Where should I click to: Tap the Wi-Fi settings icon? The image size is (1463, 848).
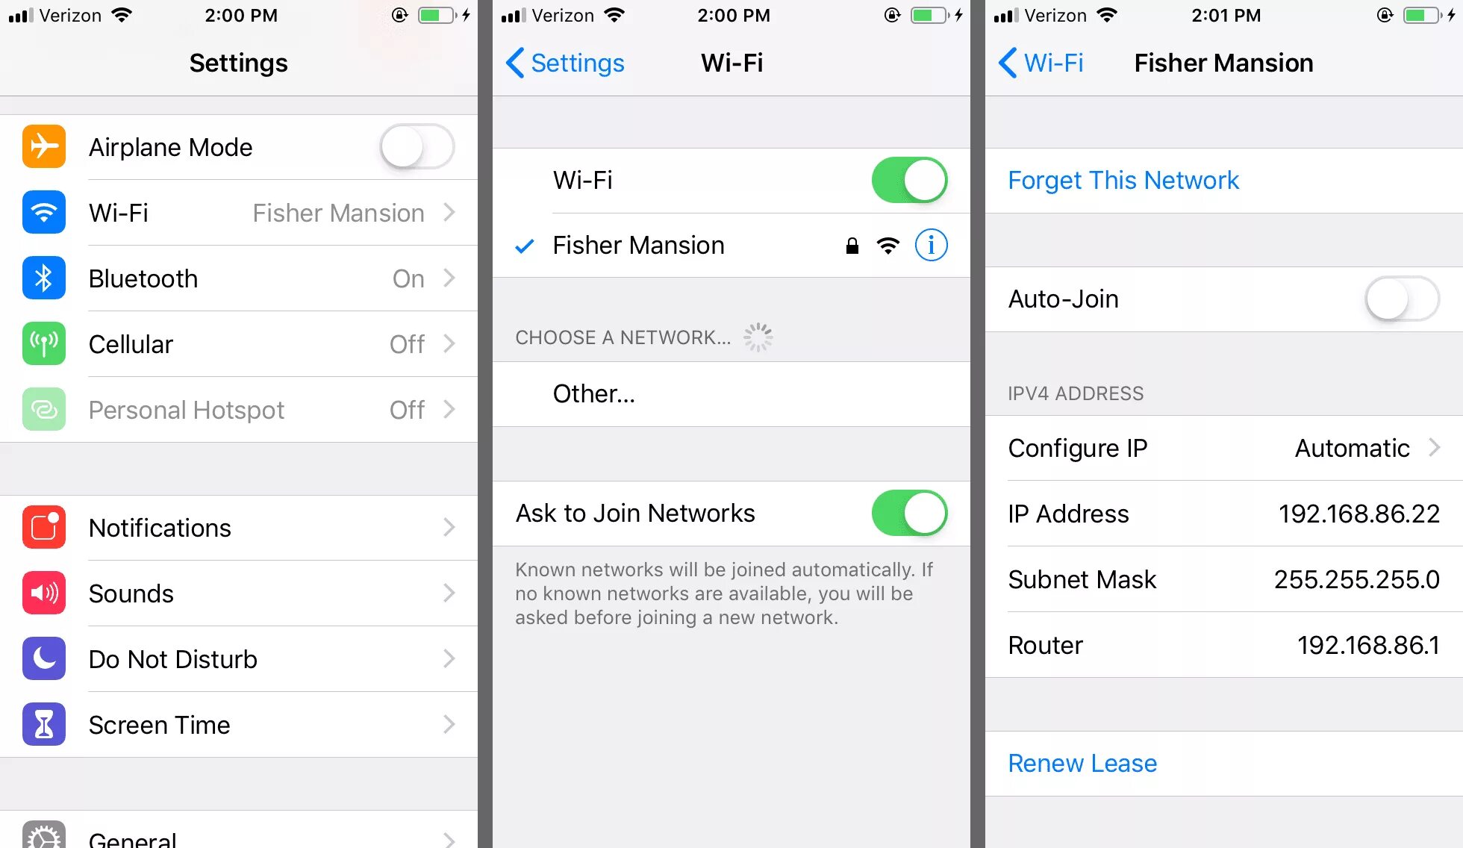pos(43,212)
